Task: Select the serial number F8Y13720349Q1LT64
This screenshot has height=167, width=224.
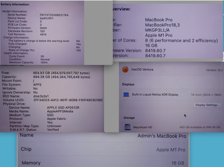Action: [54, 15]
